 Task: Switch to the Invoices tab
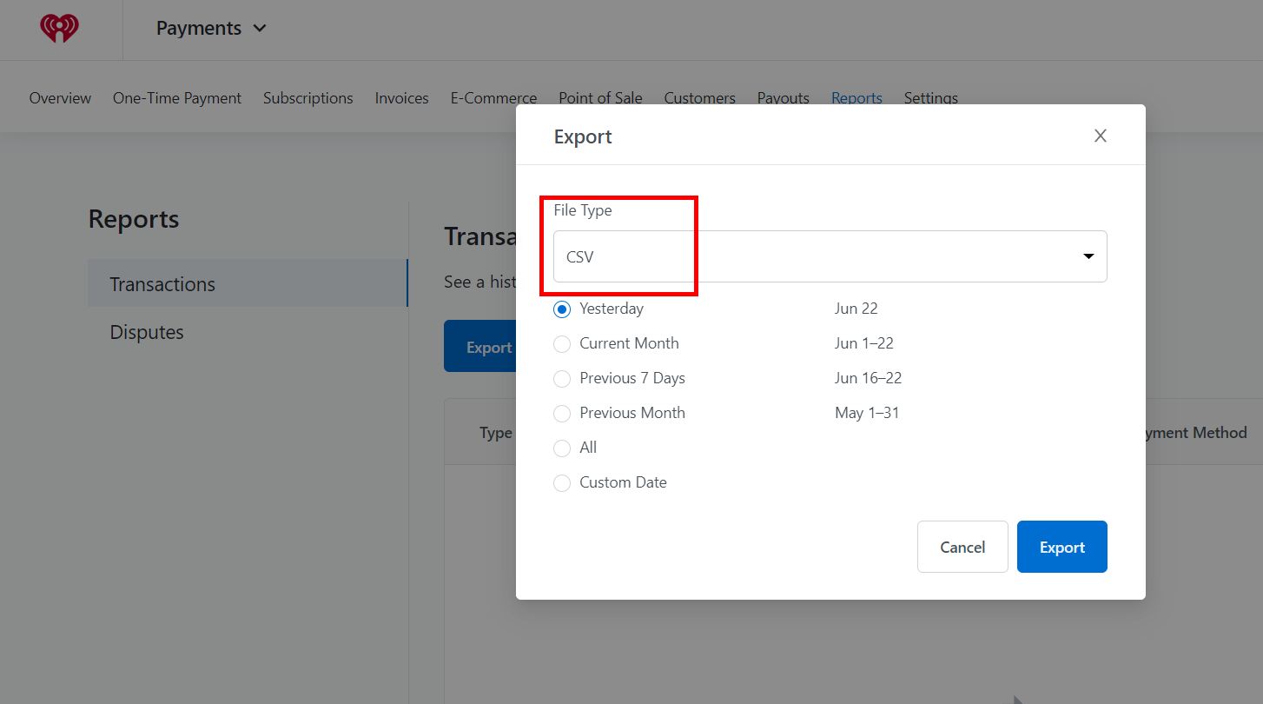[x=402, y=98]
